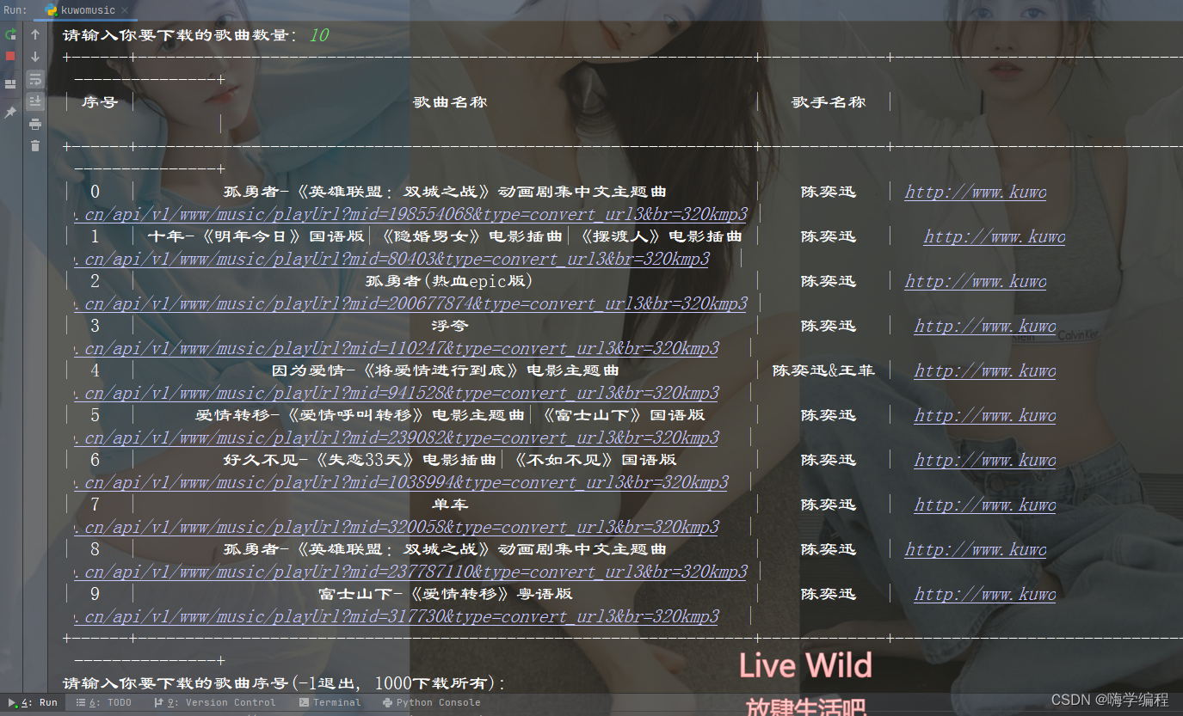1183x716 pixels.
Task: Toggle scroll to end of output
Action: 35,101
